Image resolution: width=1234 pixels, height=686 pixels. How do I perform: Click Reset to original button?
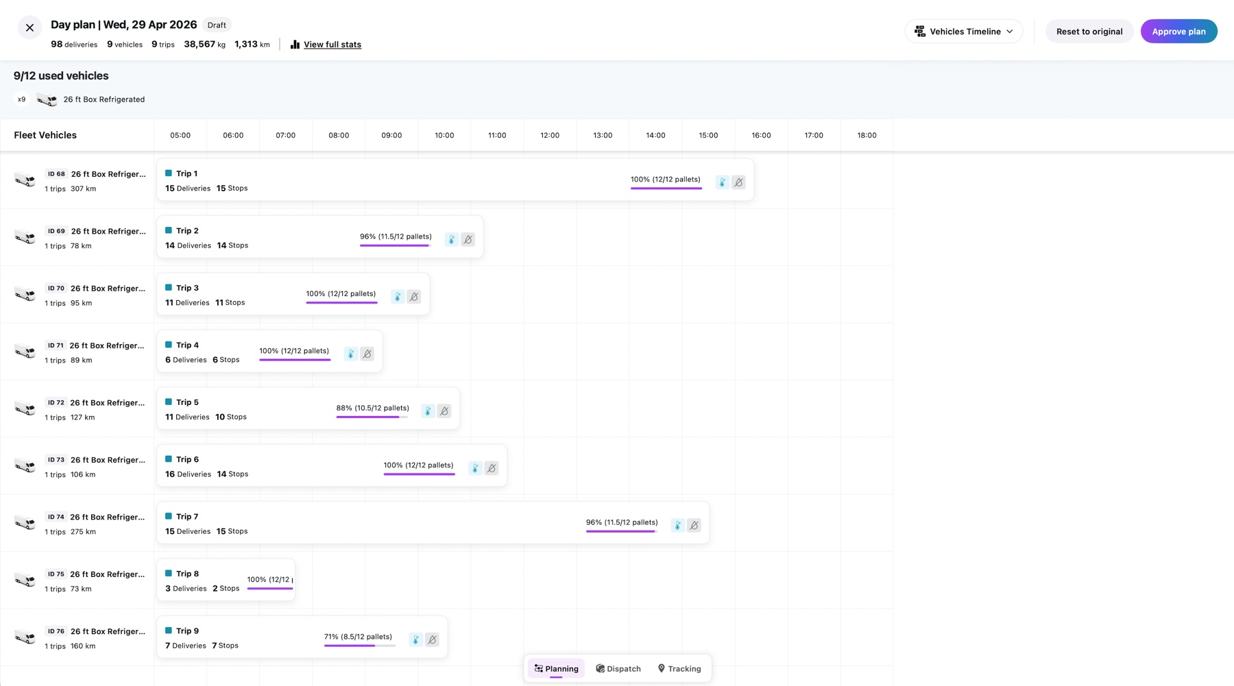point(1089,32)
